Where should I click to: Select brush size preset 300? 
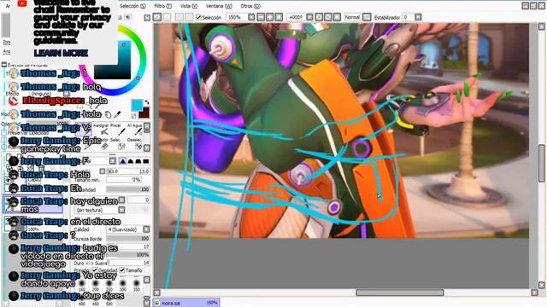tap(123, 286)
